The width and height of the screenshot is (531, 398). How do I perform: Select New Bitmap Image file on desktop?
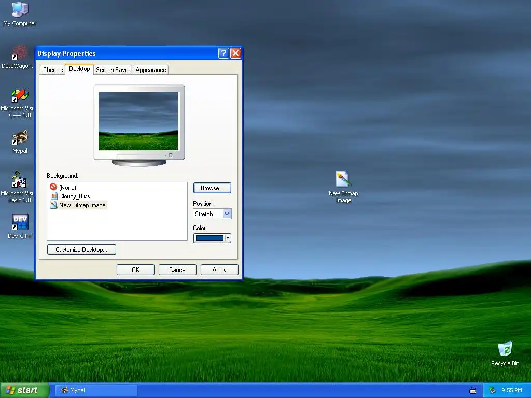(343, 187)
